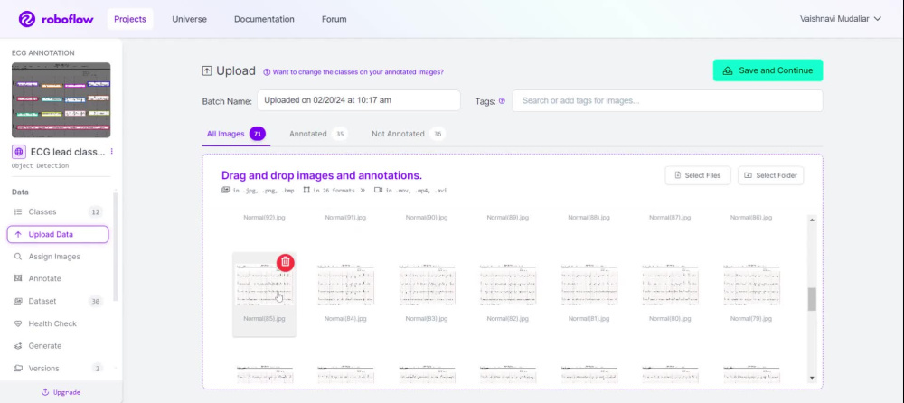Screen dimensions: 904x403
Task: Click the Select Folder button
Action: [770, 175]
